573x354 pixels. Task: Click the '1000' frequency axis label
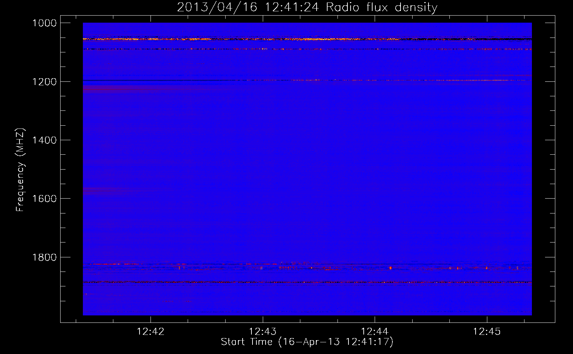click(44, 23)
